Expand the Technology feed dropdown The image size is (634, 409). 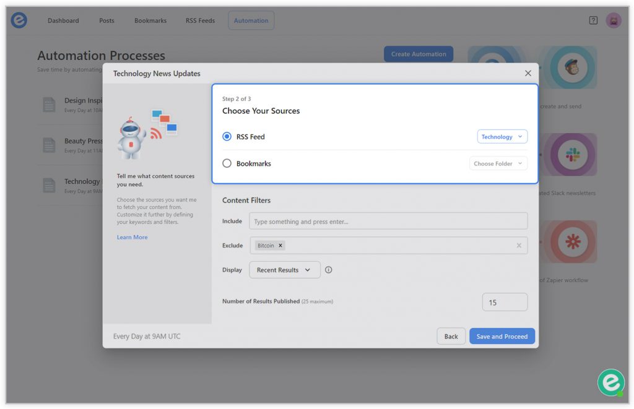point(502,137)
